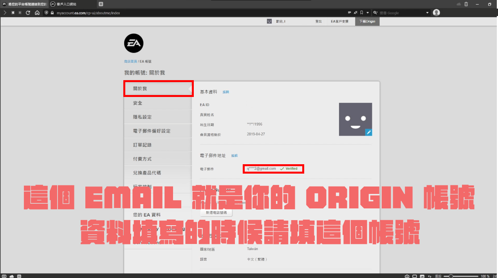Open the search engine selector magnifier

point(375,13)
